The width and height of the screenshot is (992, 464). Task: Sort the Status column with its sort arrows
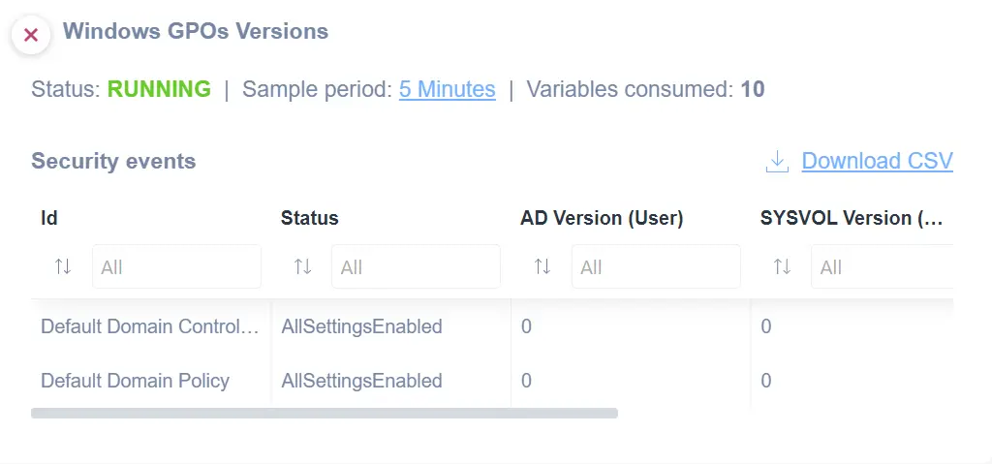point(302,266)
